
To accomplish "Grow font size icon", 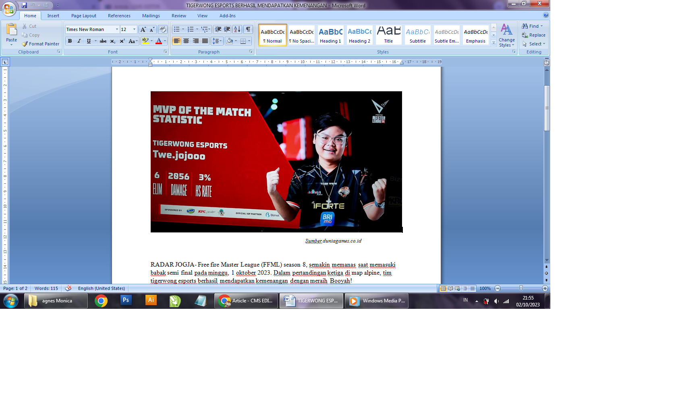I will point(143,29).
